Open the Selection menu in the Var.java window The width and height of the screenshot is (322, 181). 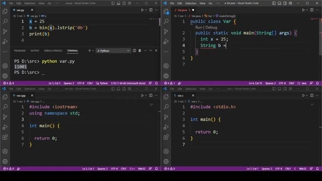point(191,4)
